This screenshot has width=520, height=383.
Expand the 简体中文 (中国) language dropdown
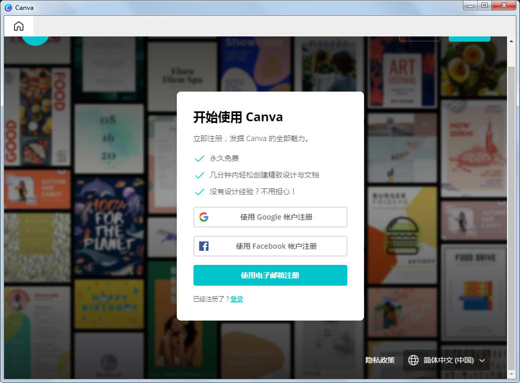point(446,360)
